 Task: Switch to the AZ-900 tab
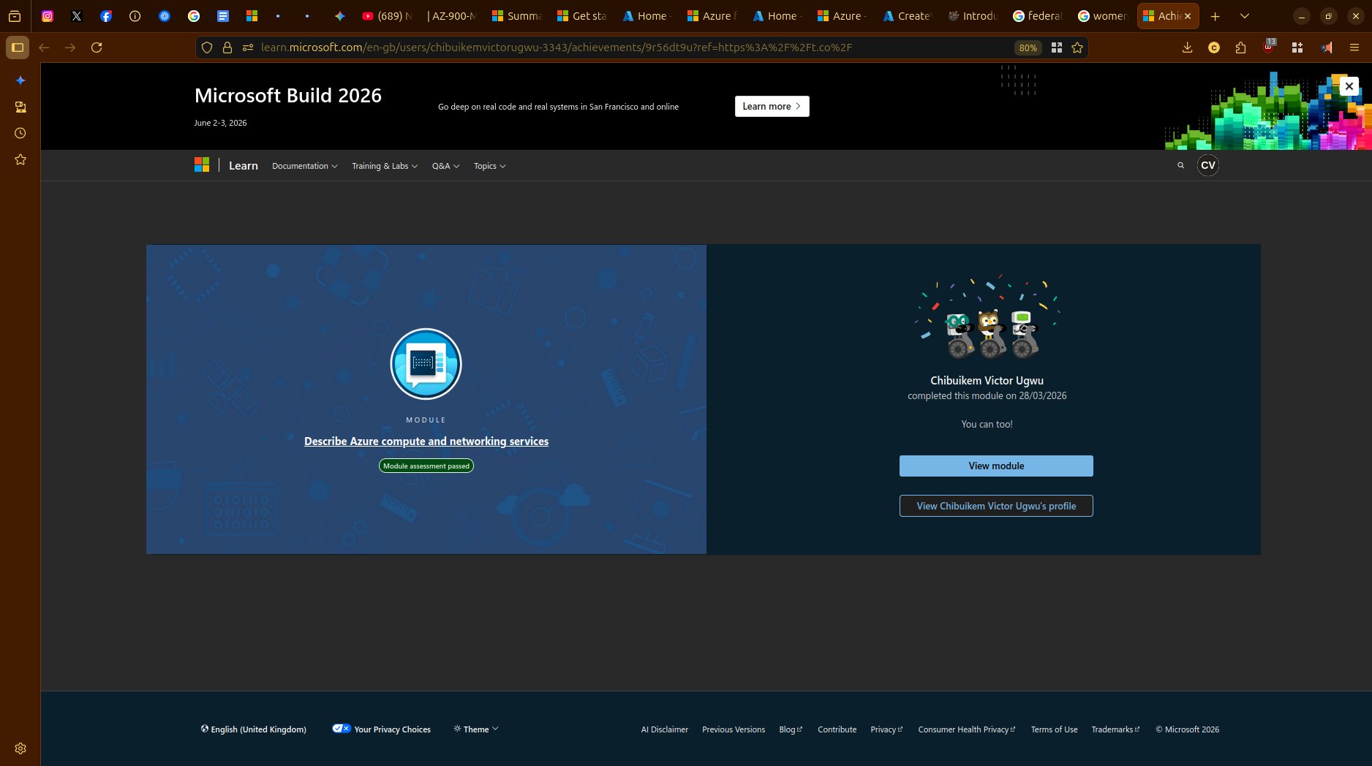click(x=452, y=15)
